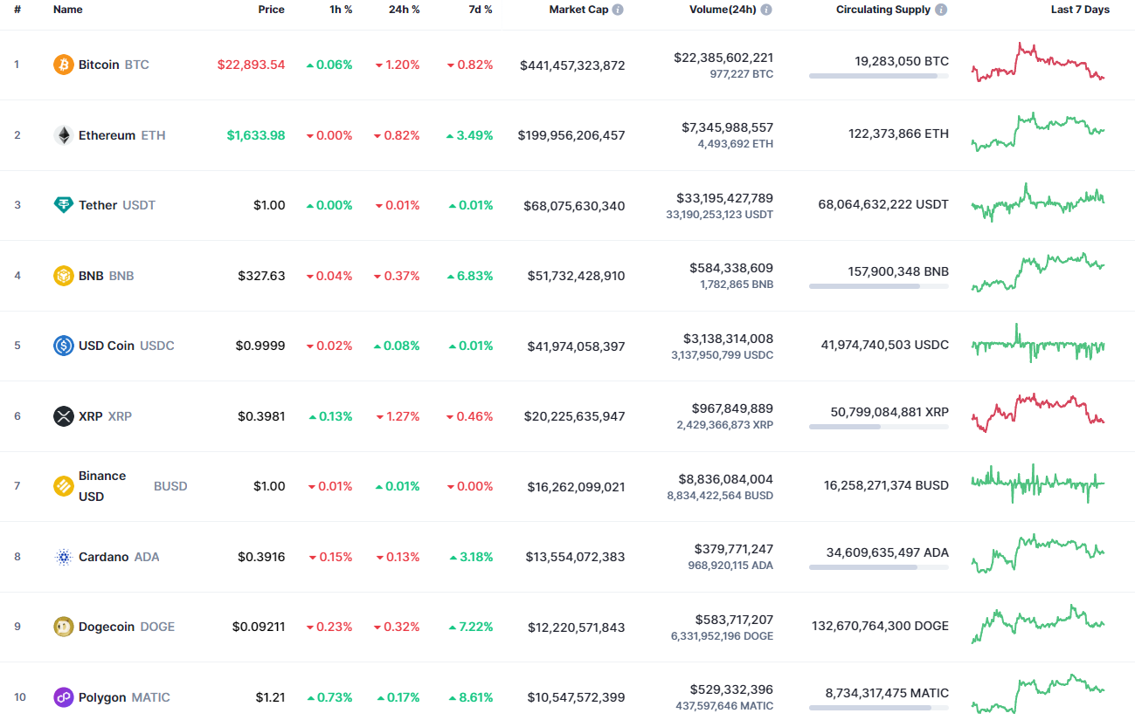Sort the table by the Price column header
1135x727 pixels.
pos(271,10)
